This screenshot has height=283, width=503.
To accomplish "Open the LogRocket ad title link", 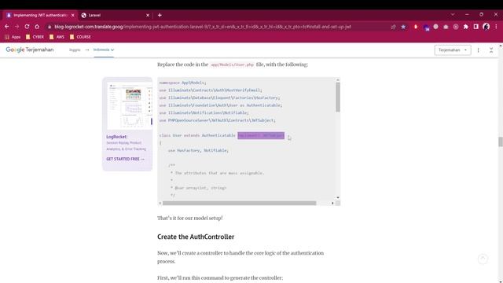I will (x=117, y=137).
